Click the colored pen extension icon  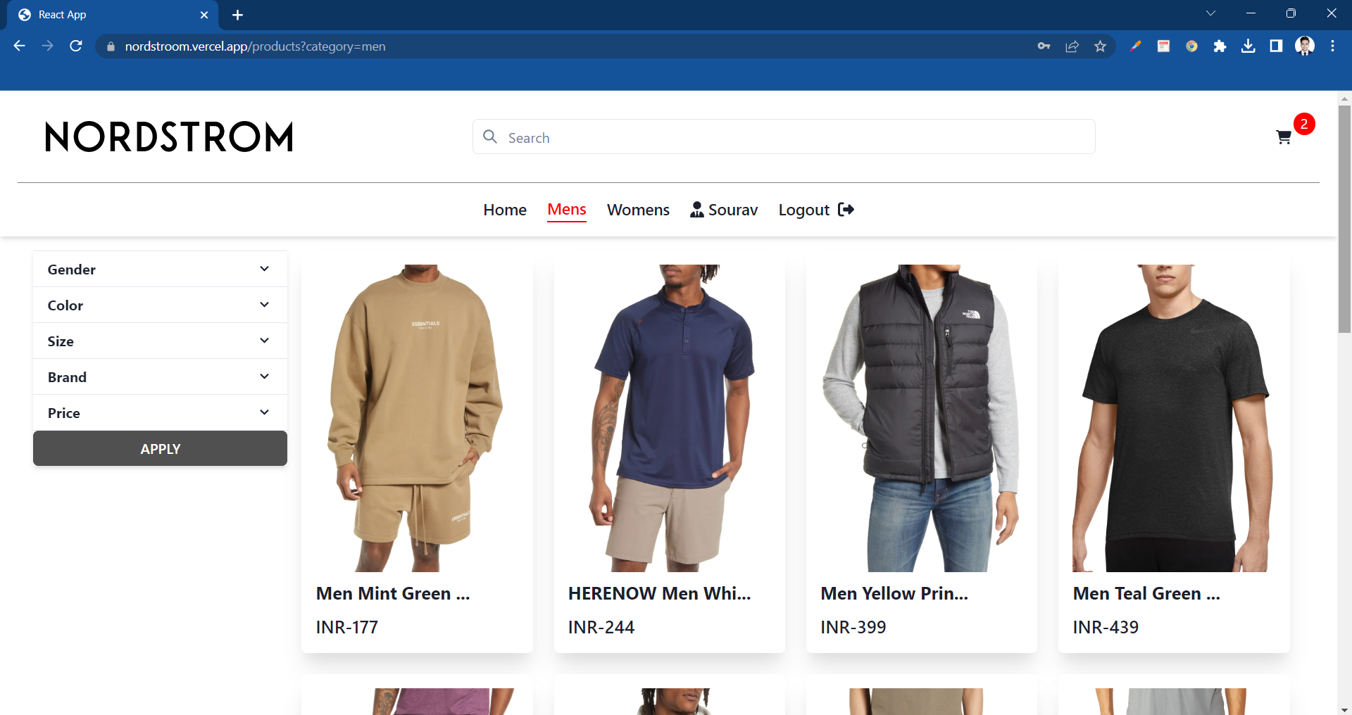point(1135,46)
